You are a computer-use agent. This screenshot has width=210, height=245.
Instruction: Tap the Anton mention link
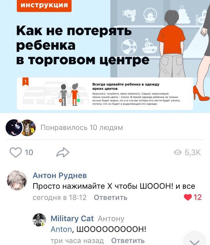(61, 229)
